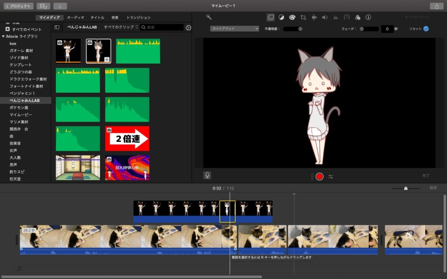Switch to トランジション tab
The width and height of the screenshot is (447, 279).
[x=138, y=17]
